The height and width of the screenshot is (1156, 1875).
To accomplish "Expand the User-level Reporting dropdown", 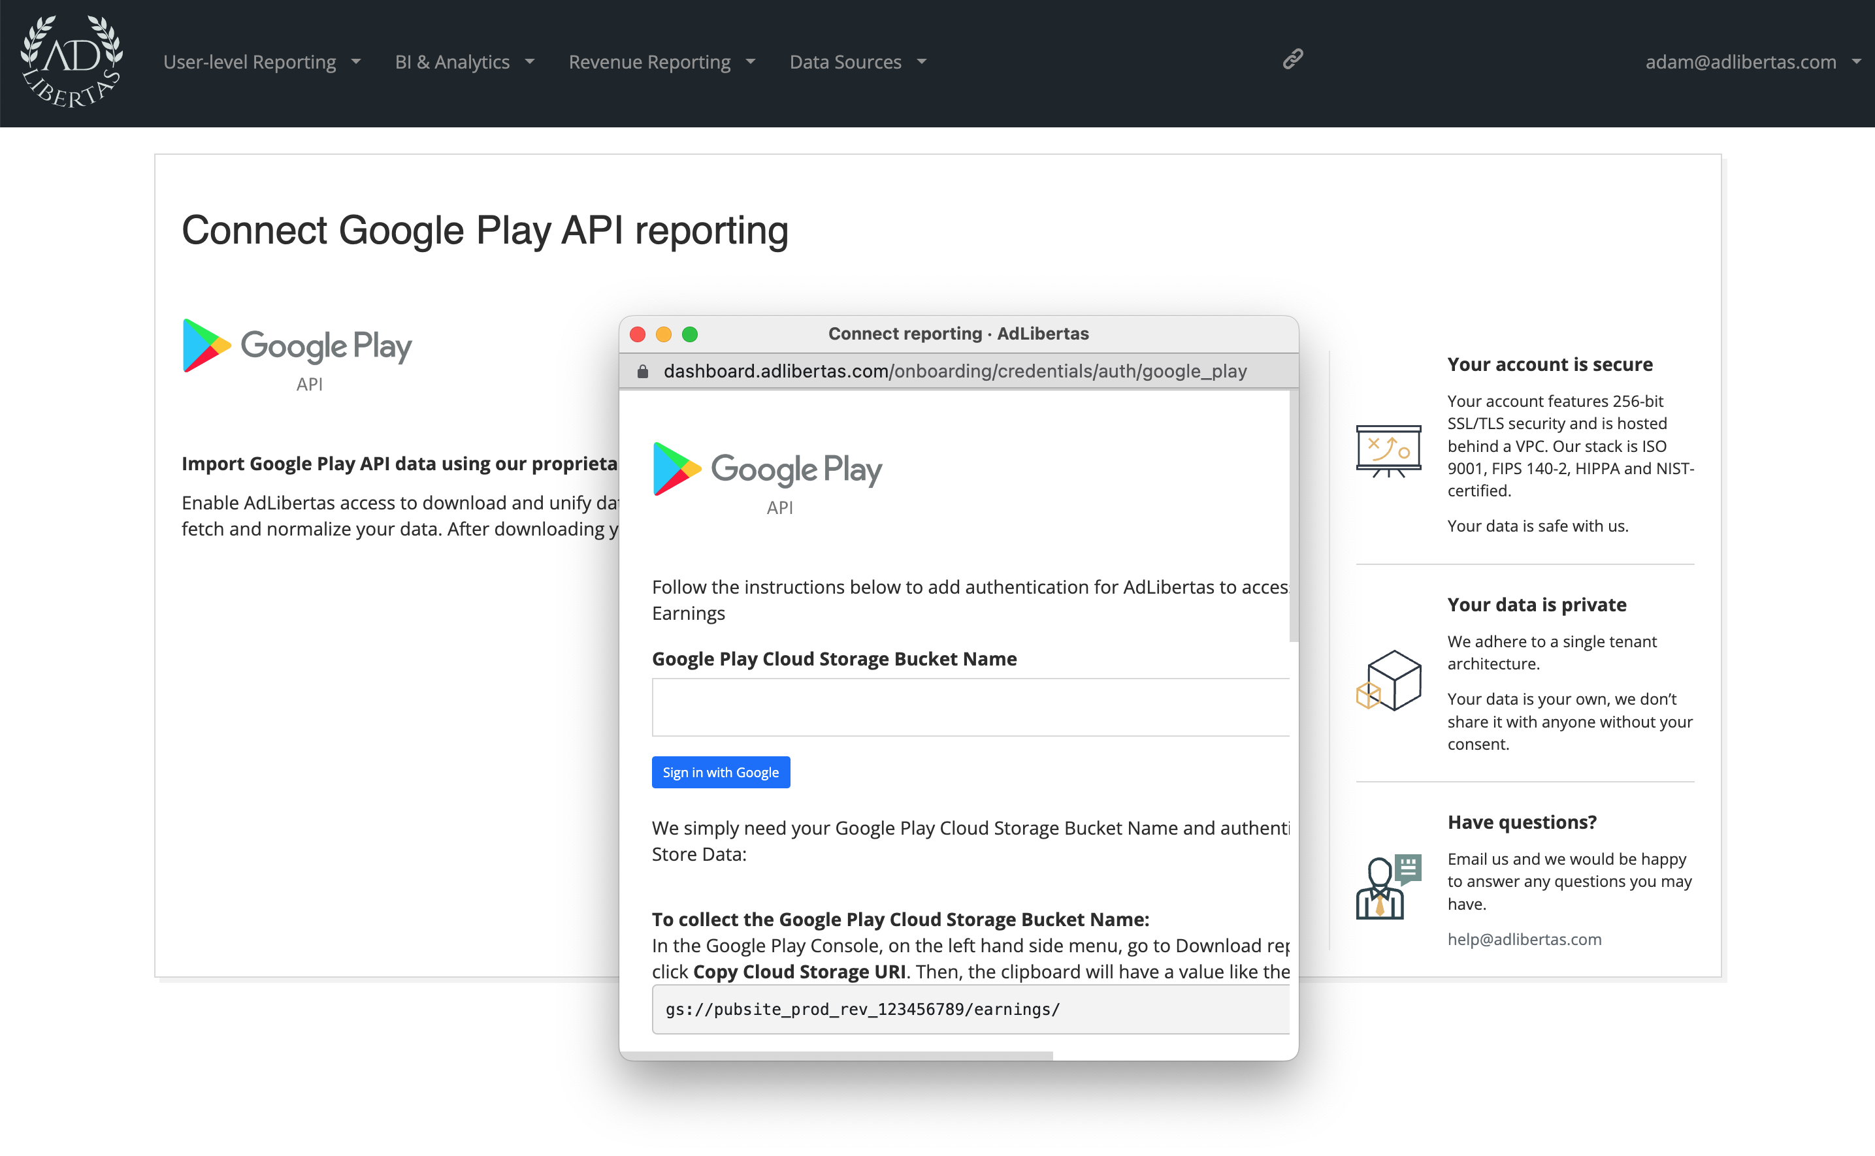I will [261, 62].
